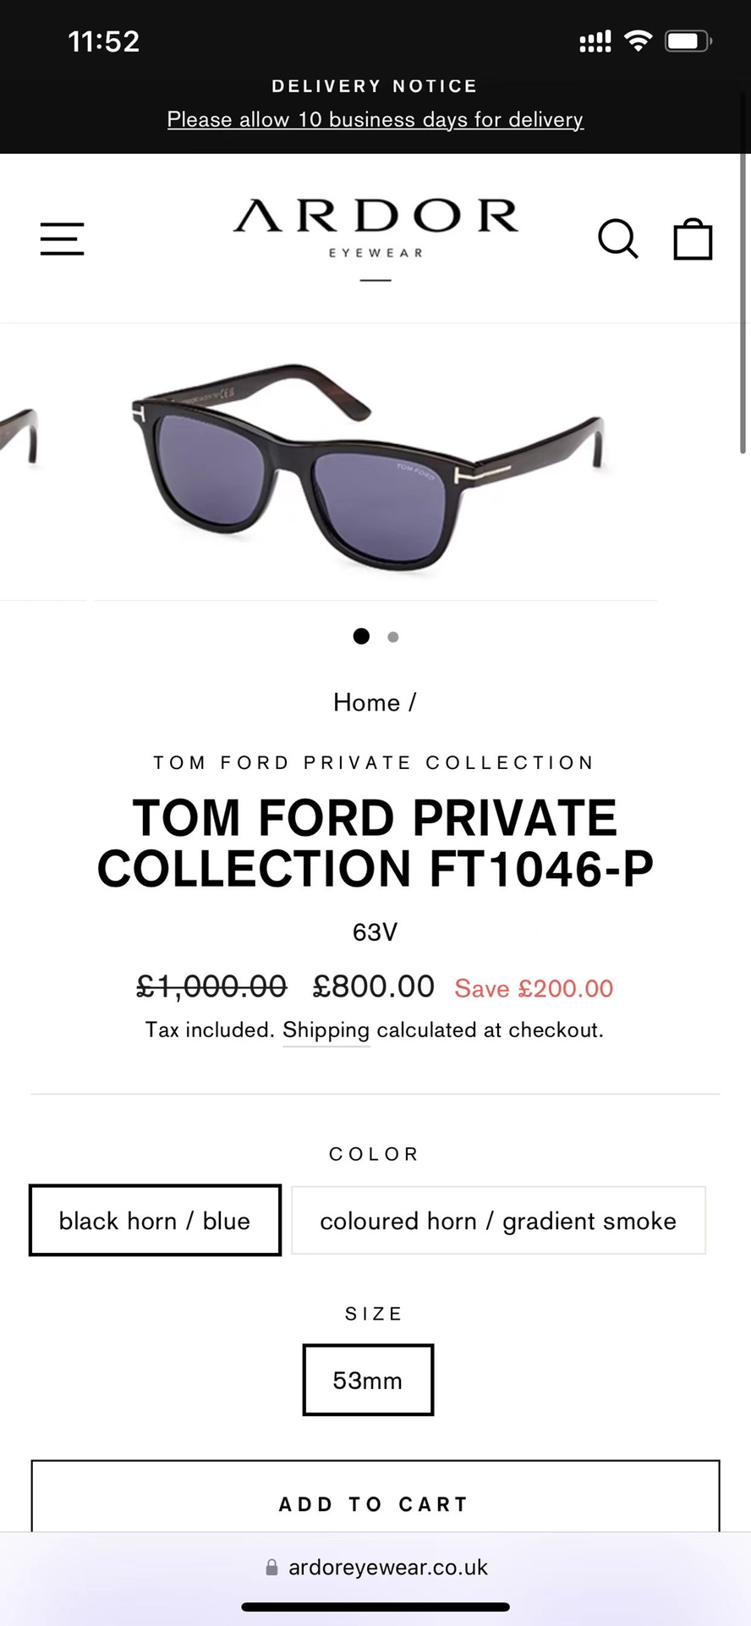Open the hamburger navigation menu
The height and width of the screenshot is (1626, 751).
coord(63,239)
